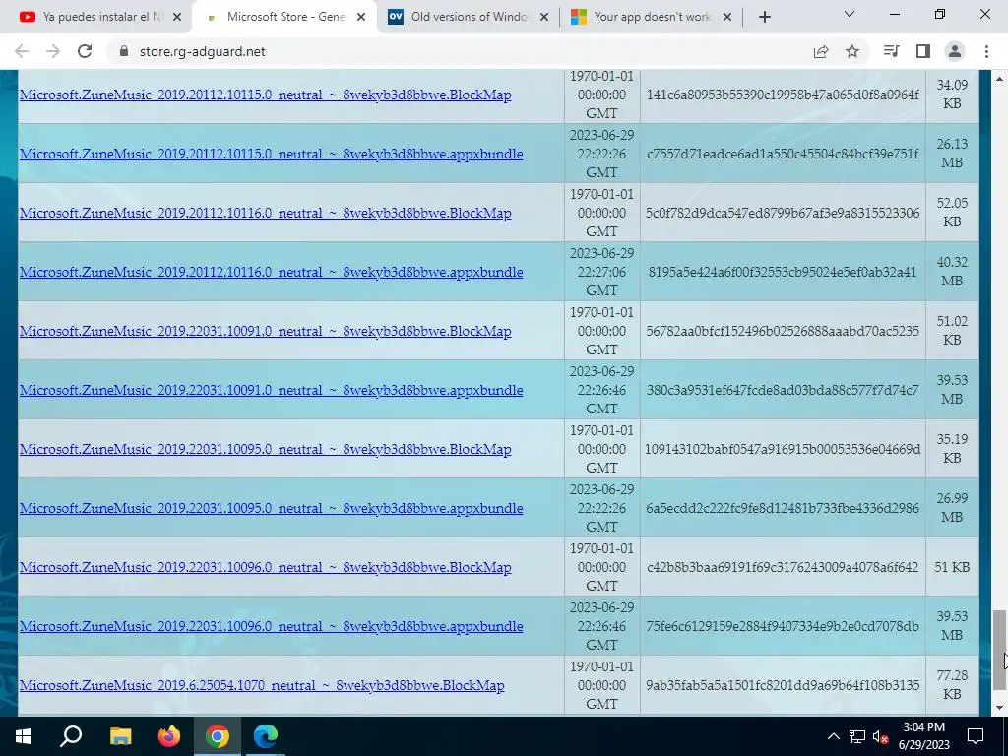Download ZuneMusic 2019.22031.10091.0 BlockMap link
Screen dimensions: 1008x756
[266, 332]
